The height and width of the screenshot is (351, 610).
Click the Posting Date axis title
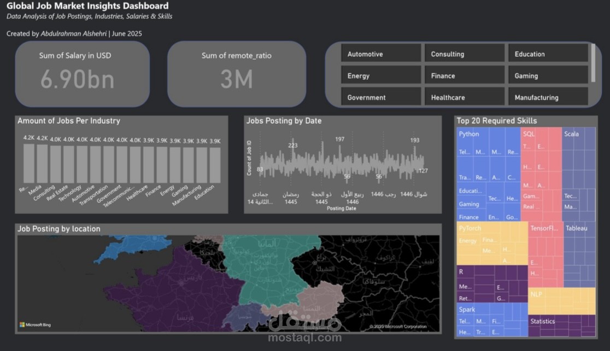pos(341,209)
